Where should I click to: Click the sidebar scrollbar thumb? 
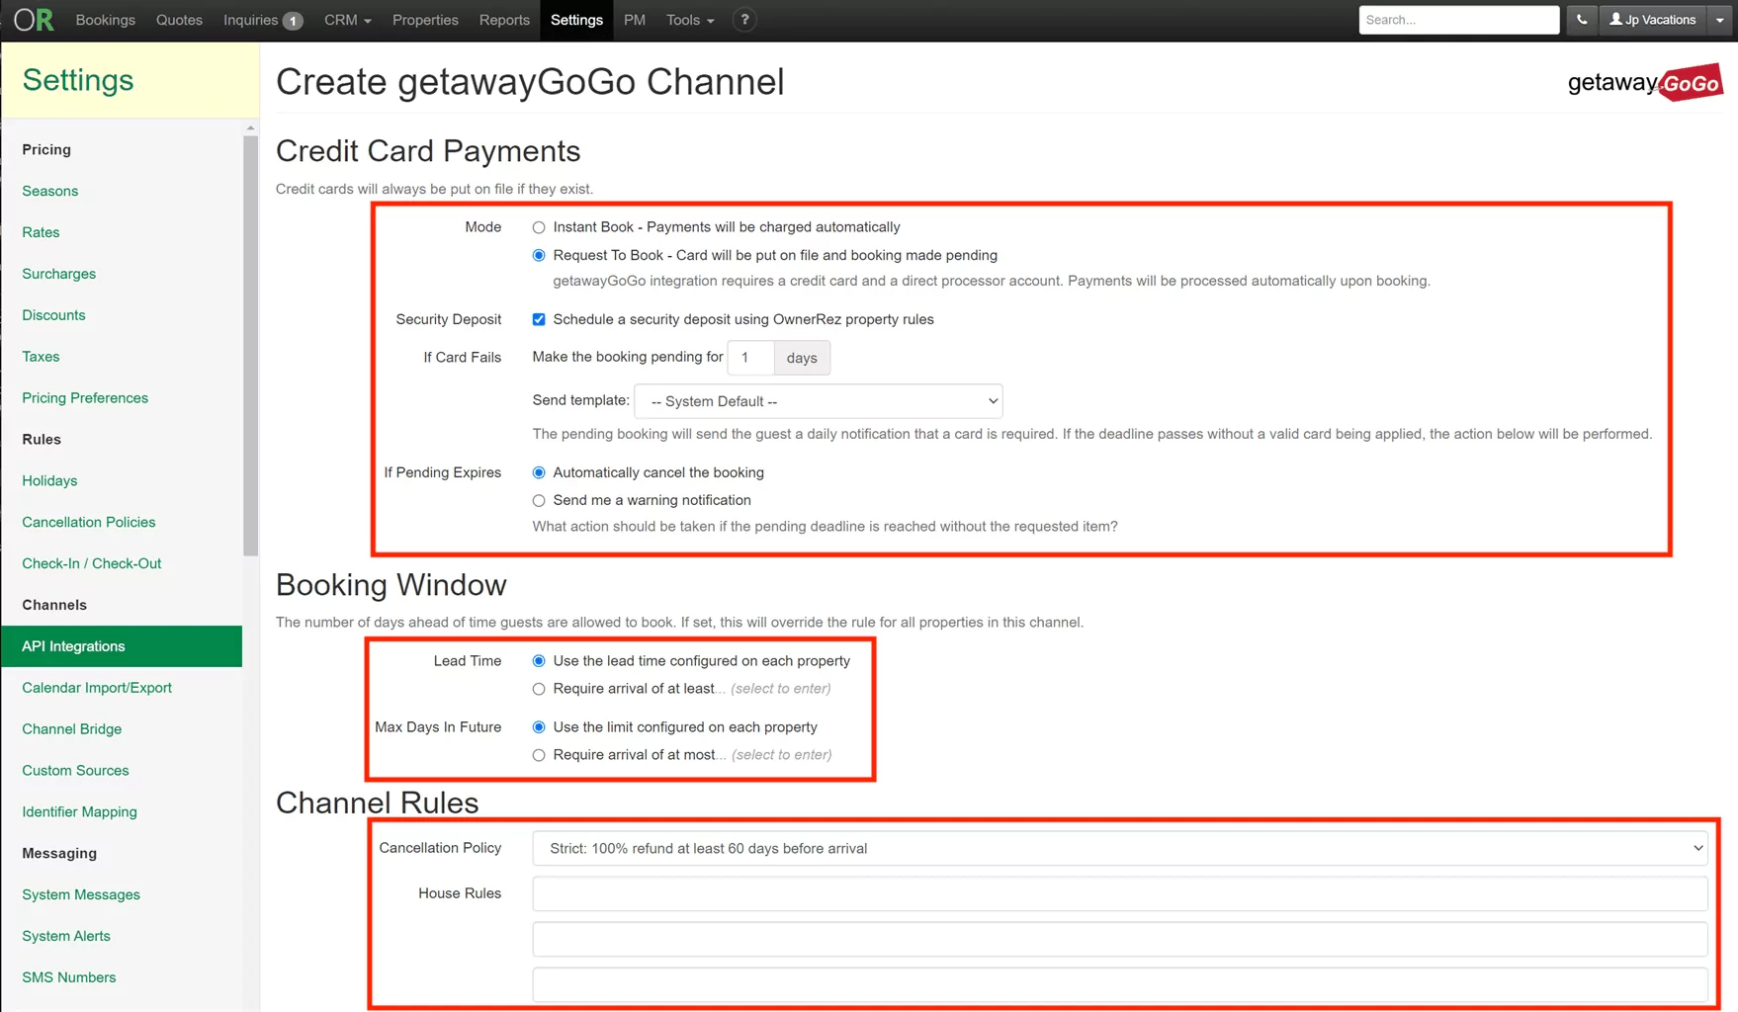pos(250,346)
